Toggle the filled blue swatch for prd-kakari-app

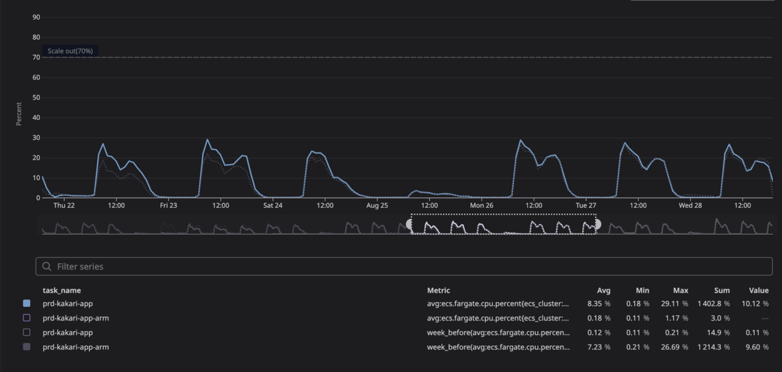pyautogui.click(x=27, y=304)
